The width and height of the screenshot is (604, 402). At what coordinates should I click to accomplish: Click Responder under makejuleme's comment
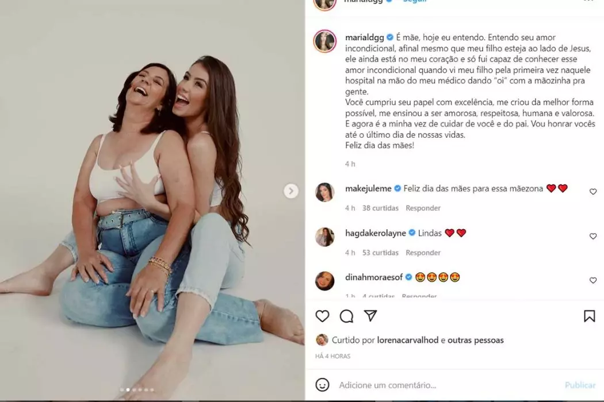coord(423,208)
